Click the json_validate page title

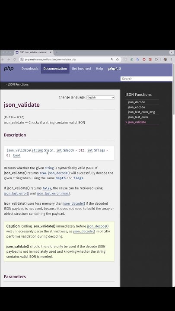click(x=22, y=105)
